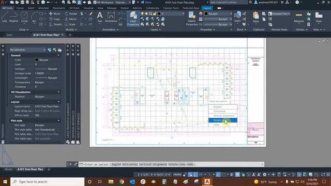This screenshot has height=186, width=331.
Task: Add a new layout with the plus tab
Action: (49, 169)
